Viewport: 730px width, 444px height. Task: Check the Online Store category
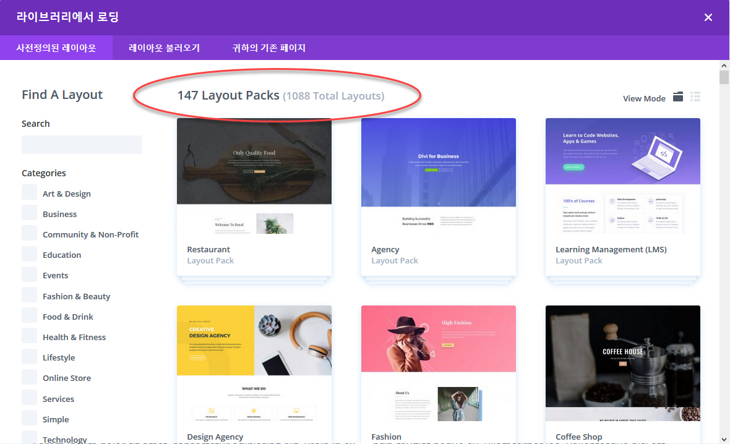(29, 377)
